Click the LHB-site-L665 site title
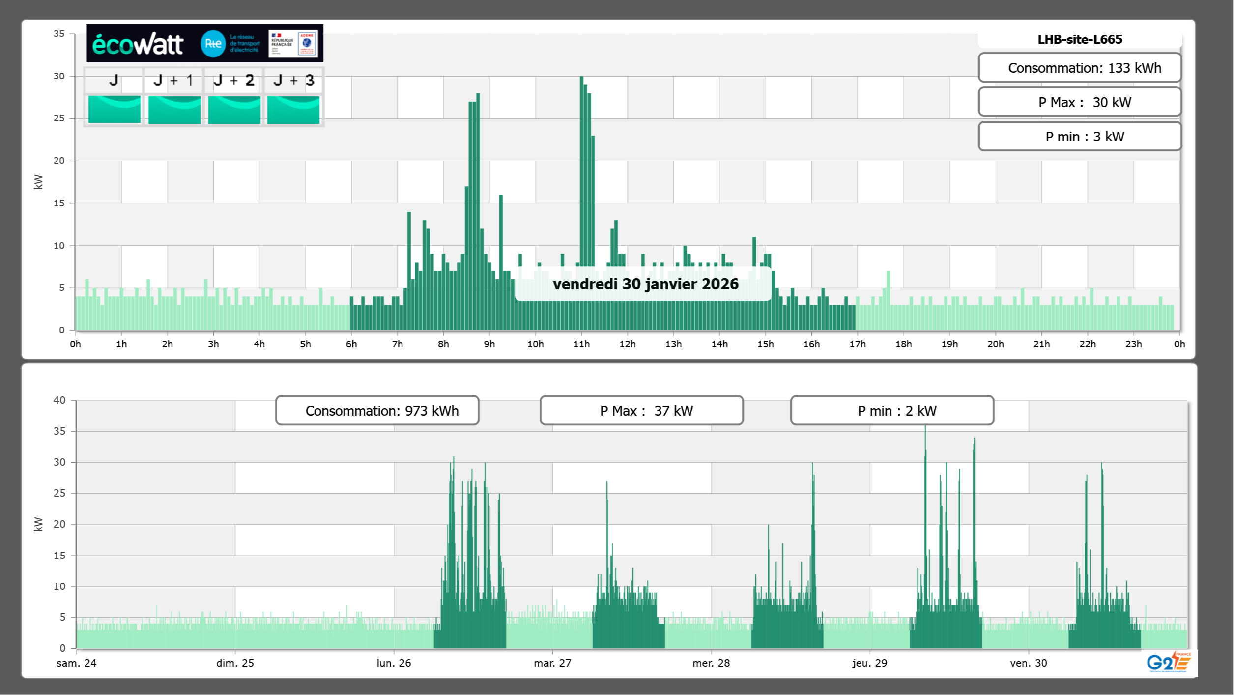This screenshot has height=695, width=1234. 1080,39
